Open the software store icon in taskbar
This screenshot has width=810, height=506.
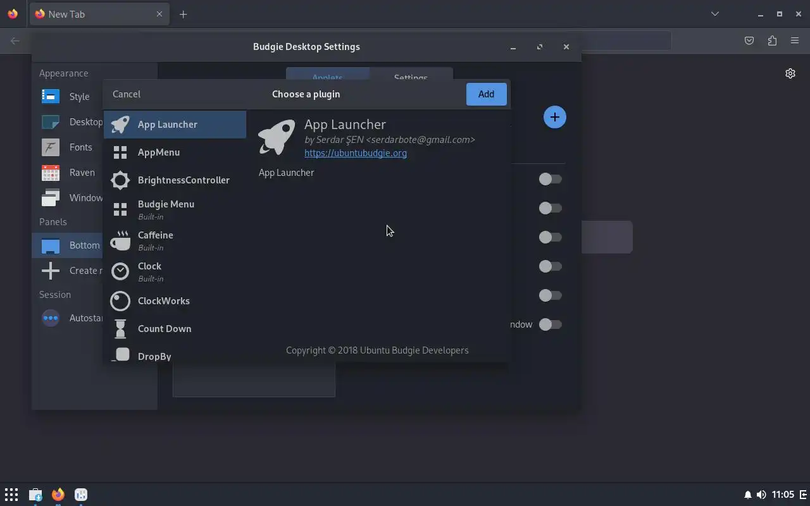click(35, 495)
